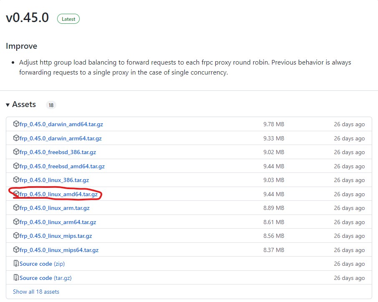Click package icon next to frp_0.45.0_linux_386.tar.gz
Image resolution: width=378 pixels, height=302 pixels.
pos(16,180)
